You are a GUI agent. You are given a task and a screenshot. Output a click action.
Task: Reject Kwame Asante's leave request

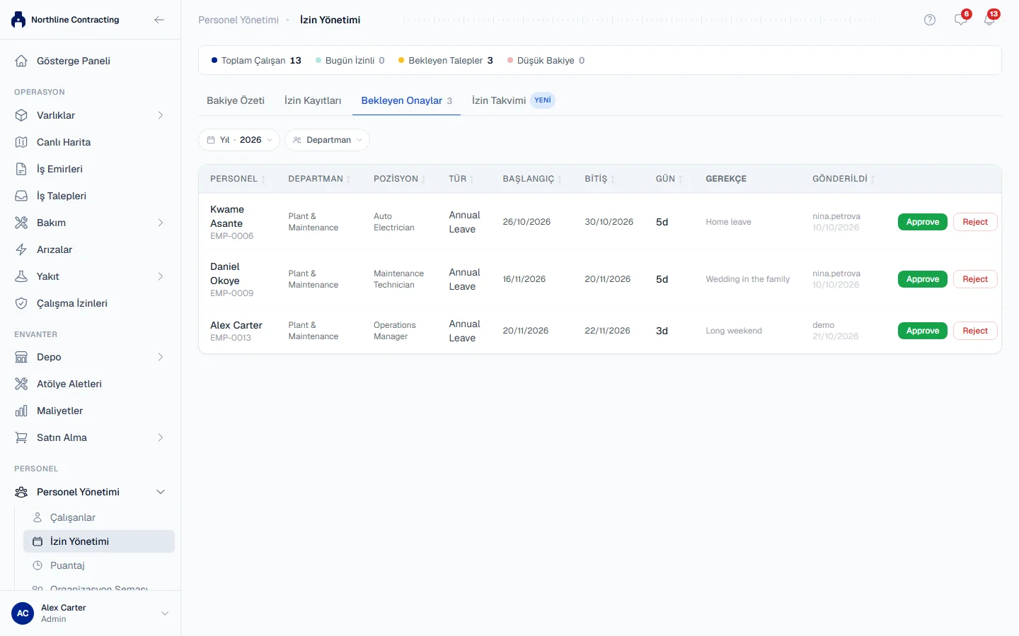975,222
